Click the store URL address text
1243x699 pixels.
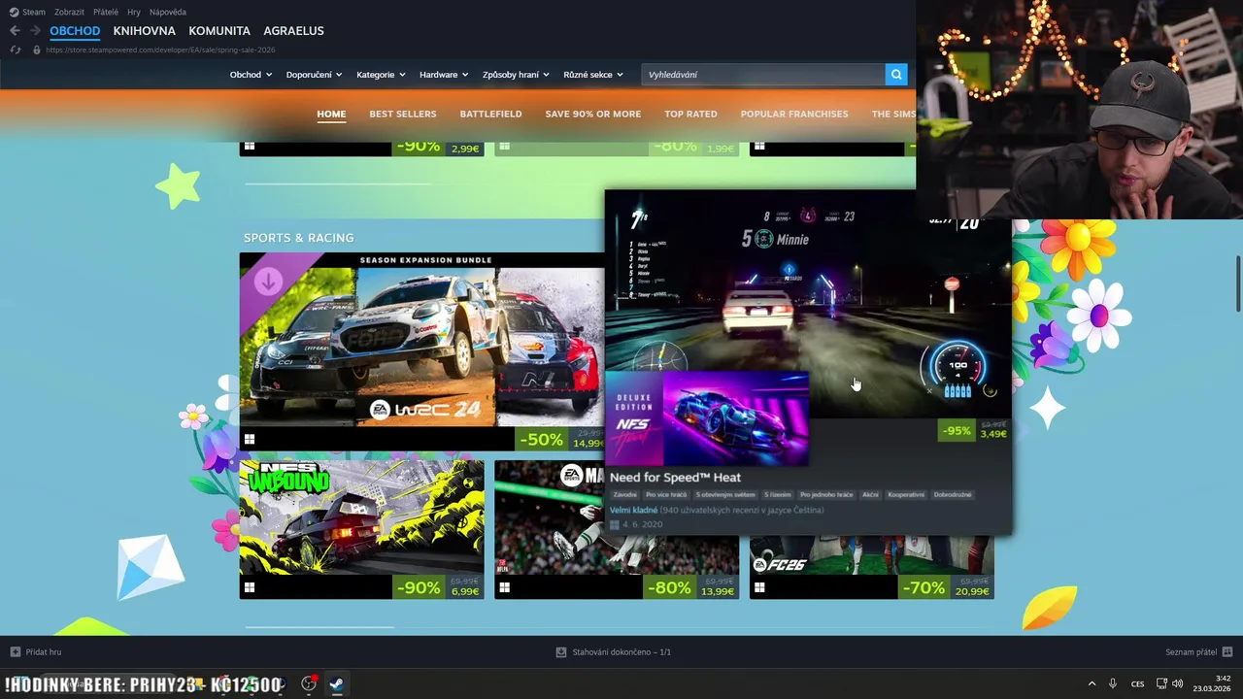point(160,50)
